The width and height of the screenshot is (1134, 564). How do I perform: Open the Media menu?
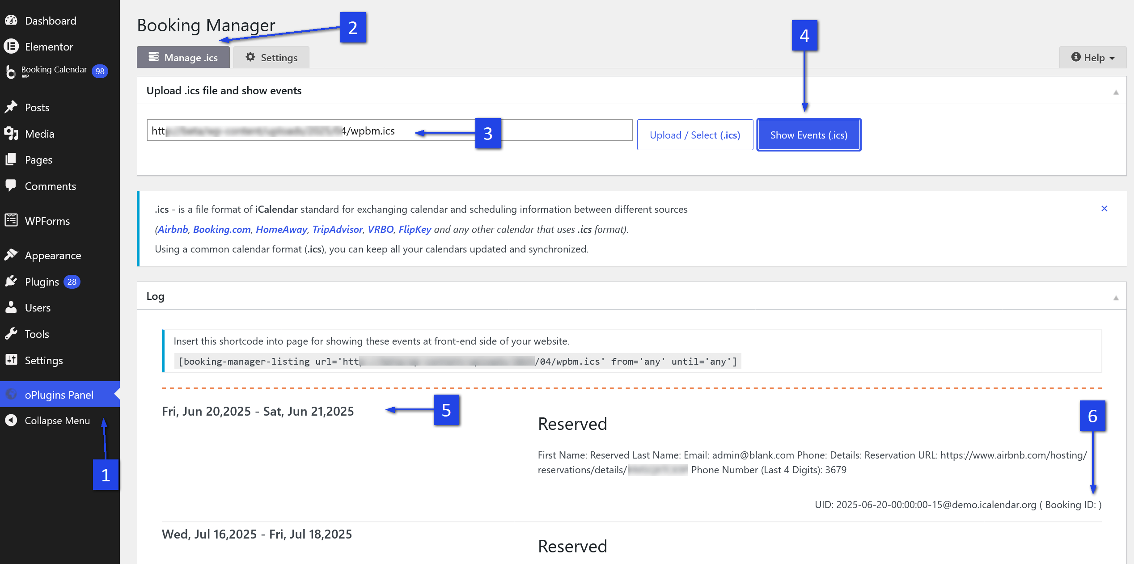60,134
